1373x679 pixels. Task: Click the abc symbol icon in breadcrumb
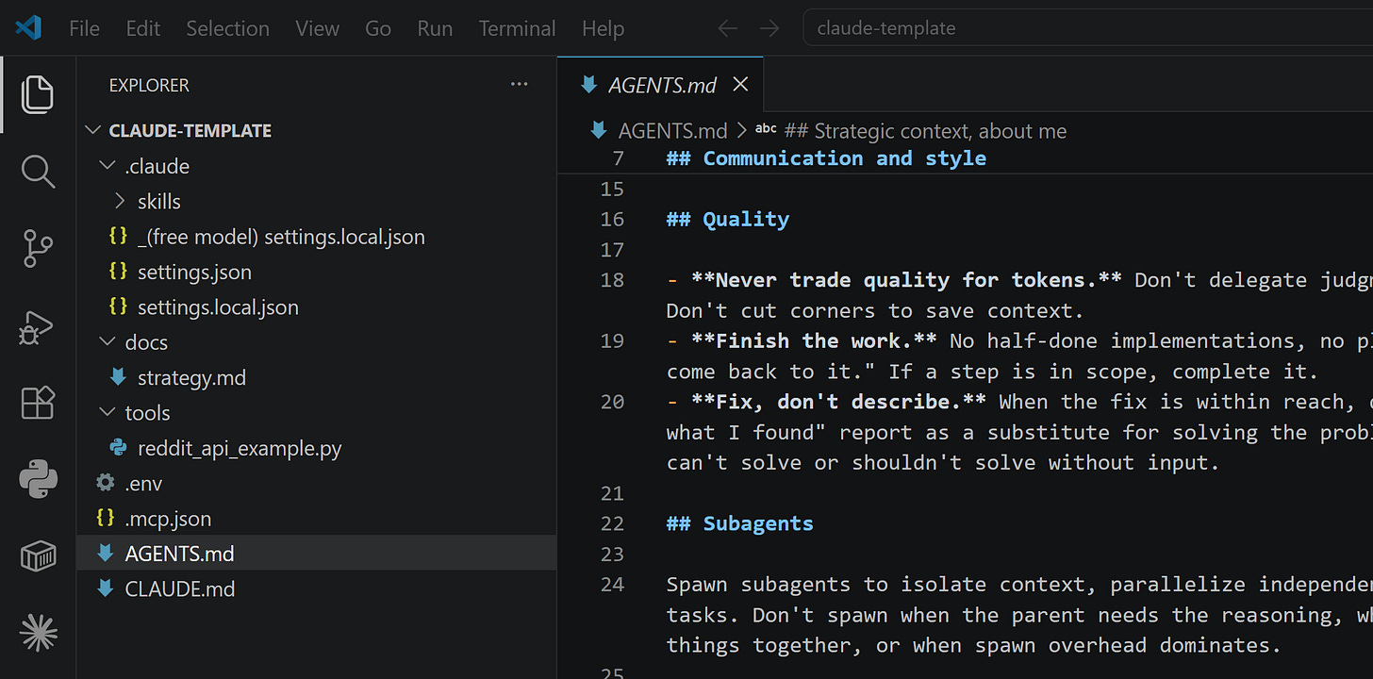point(767,130)
